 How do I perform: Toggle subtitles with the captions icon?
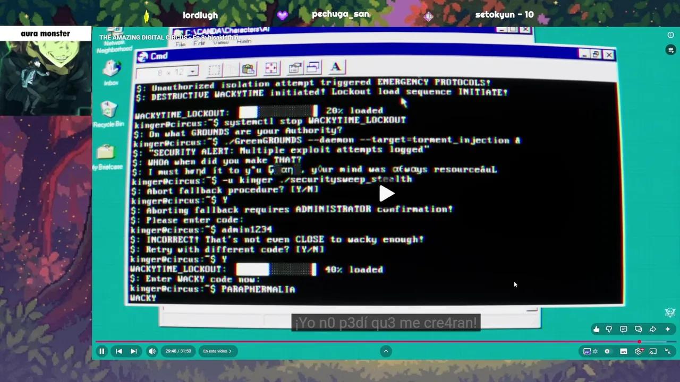click(x=624, y=351)
